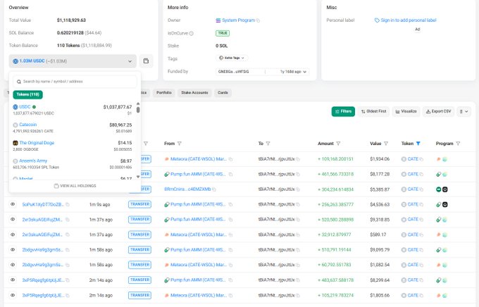479x307 pixels.
Task: Click the wallet icon button beside USDC selector
Action: 146,61
